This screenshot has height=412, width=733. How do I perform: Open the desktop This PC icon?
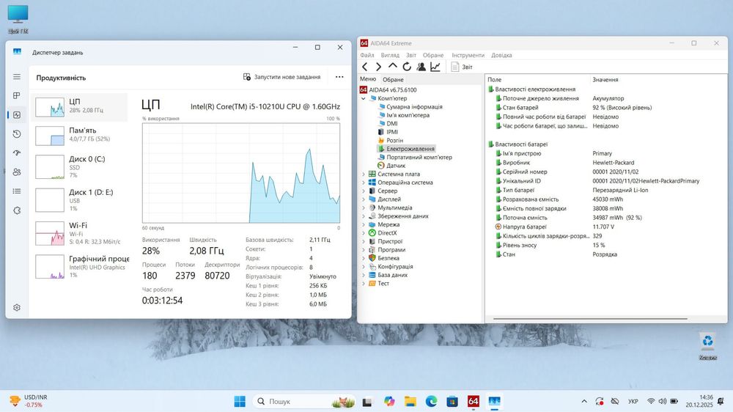[x=18, y=19]
